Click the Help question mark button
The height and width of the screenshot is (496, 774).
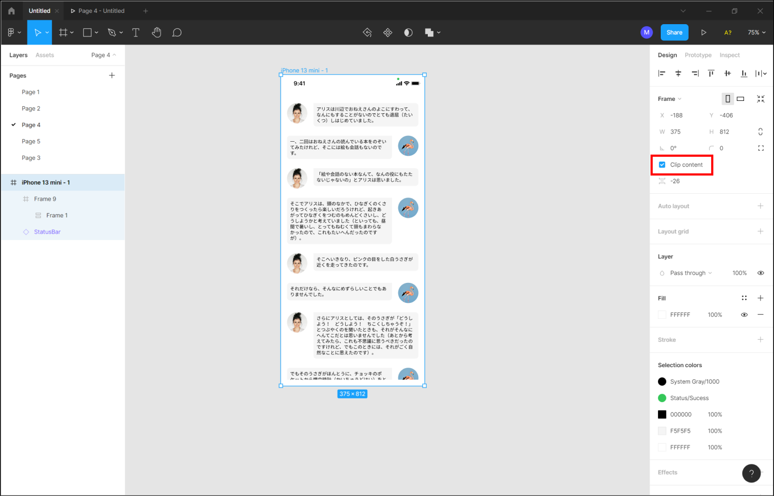pos(751,473)
